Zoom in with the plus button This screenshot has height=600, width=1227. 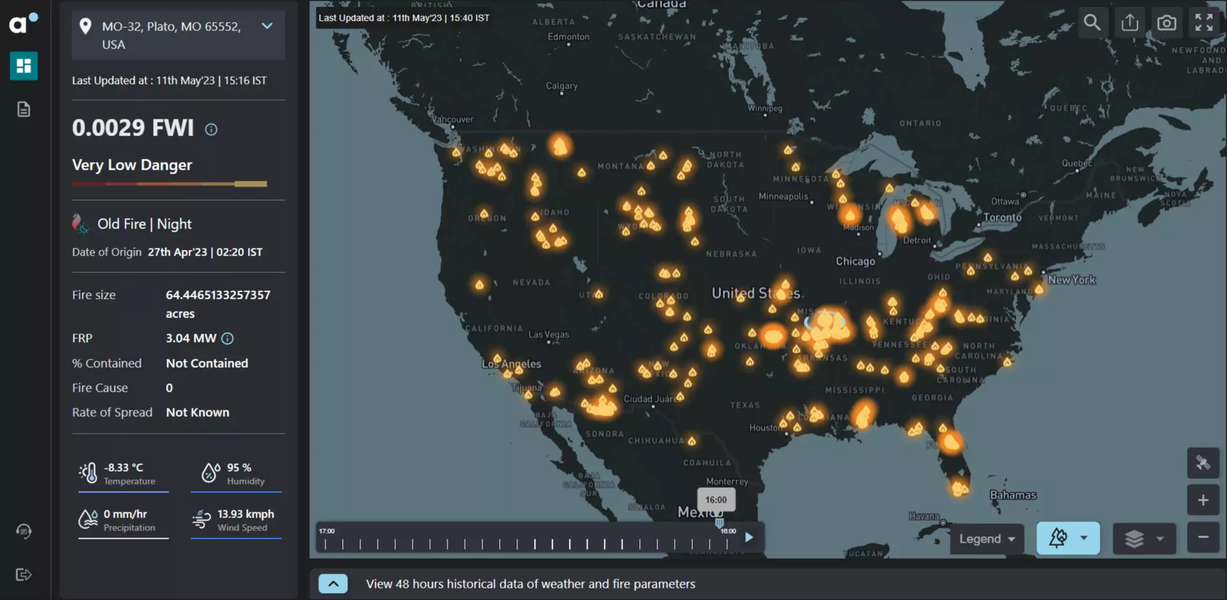1203,500
